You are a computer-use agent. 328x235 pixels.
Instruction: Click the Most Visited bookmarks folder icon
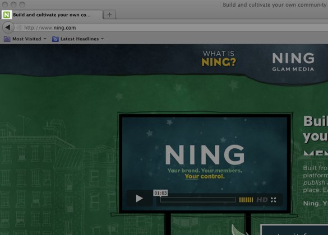click(7, 39)
